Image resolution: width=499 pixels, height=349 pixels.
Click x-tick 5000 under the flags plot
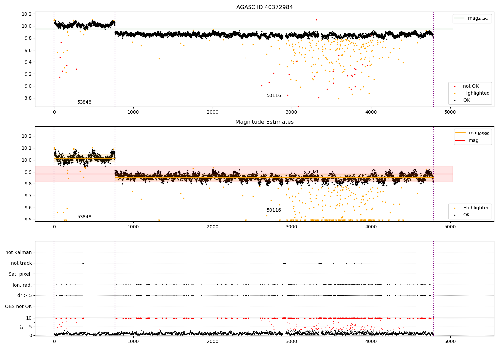[x=450, y=341]
